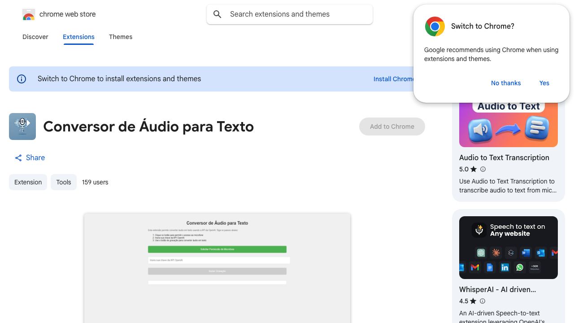Click the info icon in blue banner
The width and height of the screenshot is (574, 323).
(22, 79)
